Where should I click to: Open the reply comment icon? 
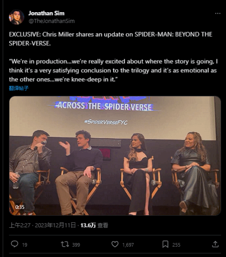coord(14,244)
